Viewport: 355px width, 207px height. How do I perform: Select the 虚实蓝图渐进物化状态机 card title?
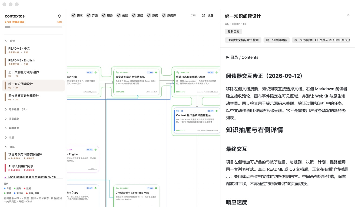(x=130, y=77)
